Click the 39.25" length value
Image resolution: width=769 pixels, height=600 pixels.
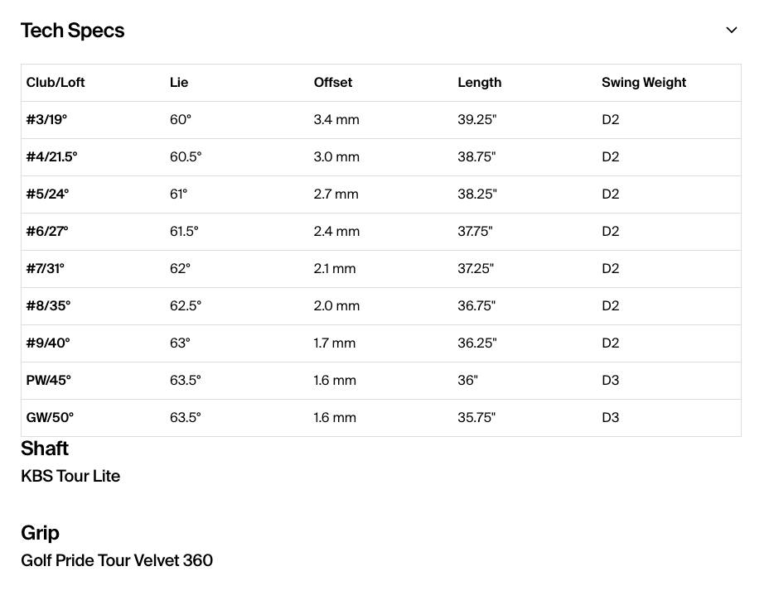click(477, 119)
